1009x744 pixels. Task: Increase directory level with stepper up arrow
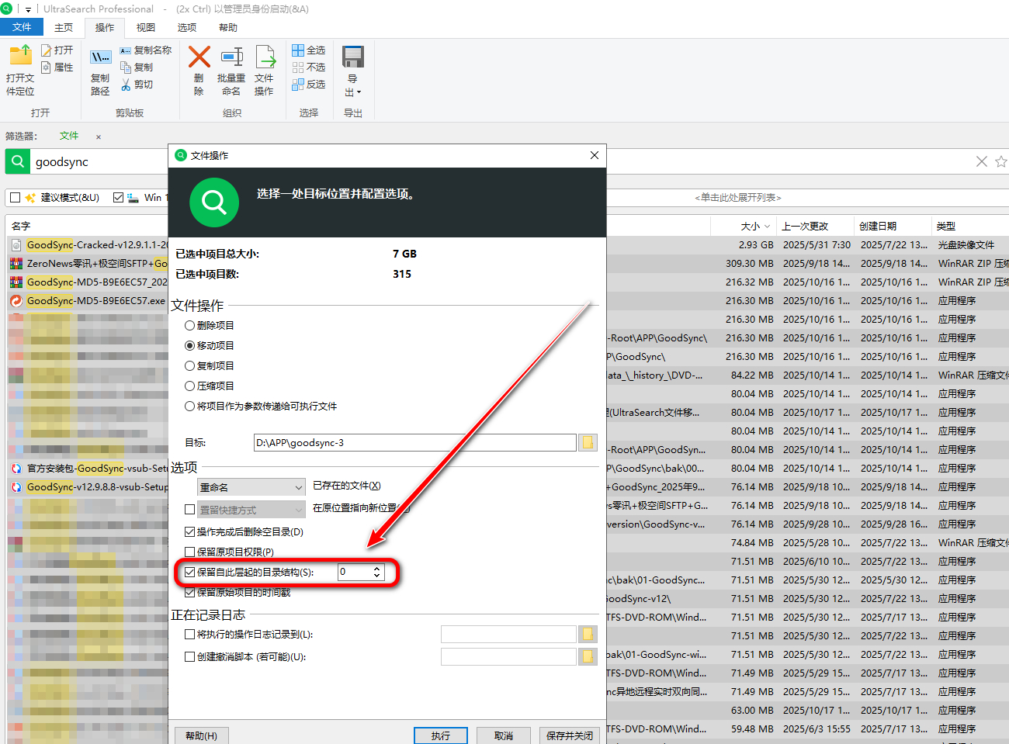(x=377, y=569)
